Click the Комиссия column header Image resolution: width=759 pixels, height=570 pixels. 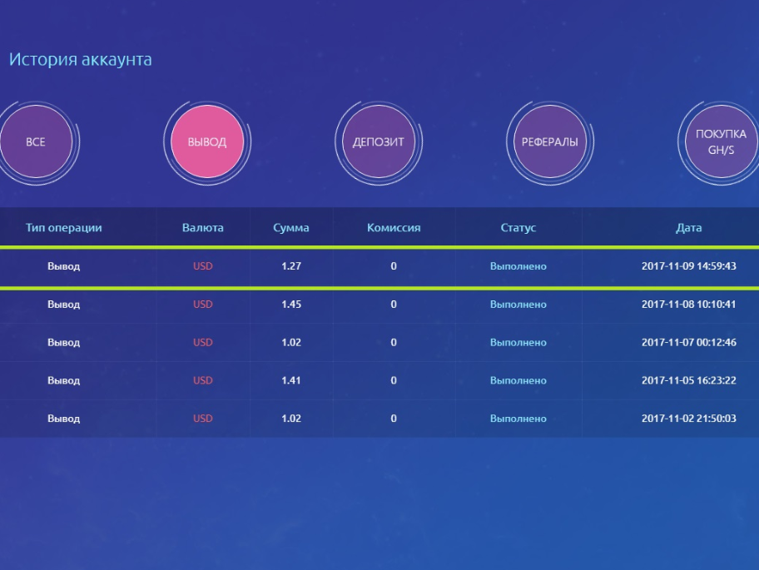click(394, 227)
